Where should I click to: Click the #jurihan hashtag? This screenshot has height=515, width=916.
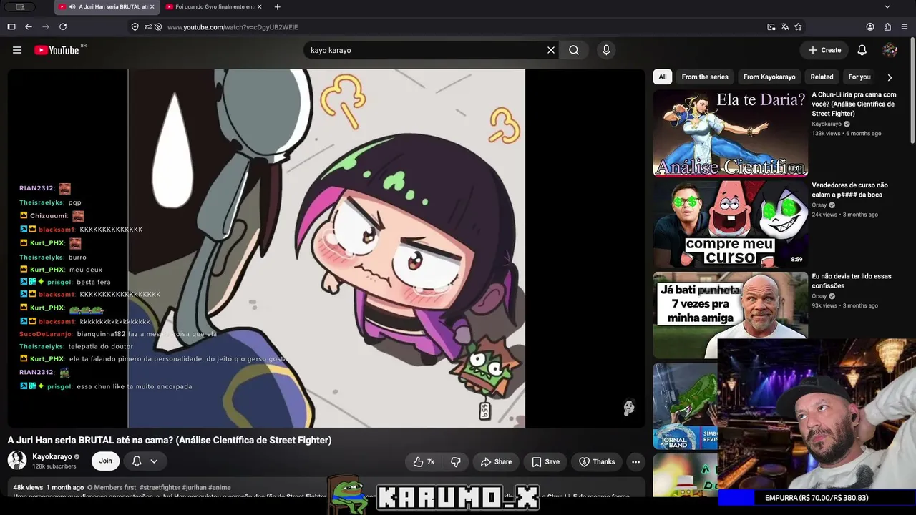point(194,488)
